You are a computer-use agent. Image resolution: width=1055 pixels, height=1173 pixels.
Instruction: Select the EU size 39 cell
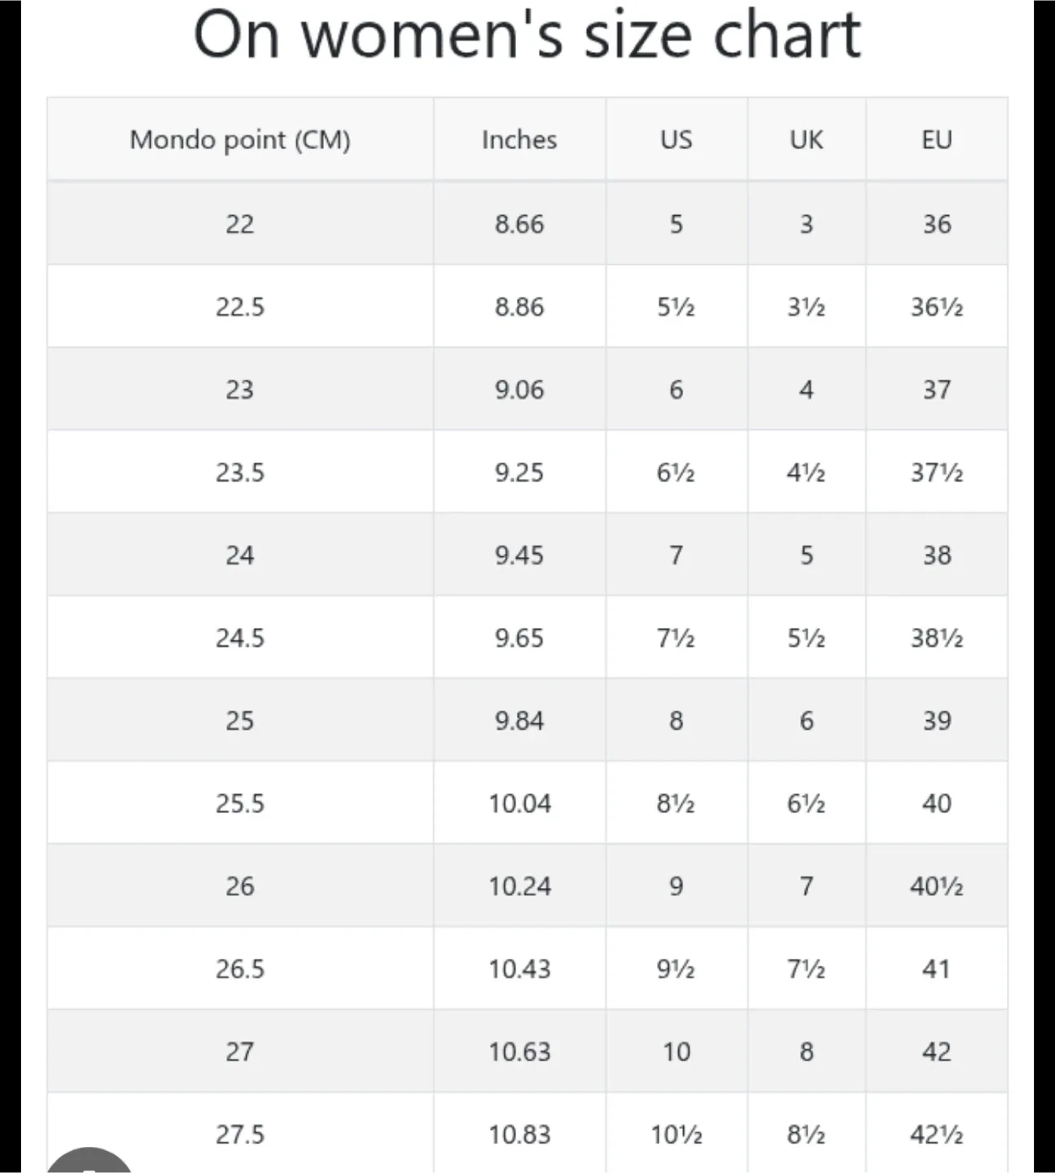[936, 721]
